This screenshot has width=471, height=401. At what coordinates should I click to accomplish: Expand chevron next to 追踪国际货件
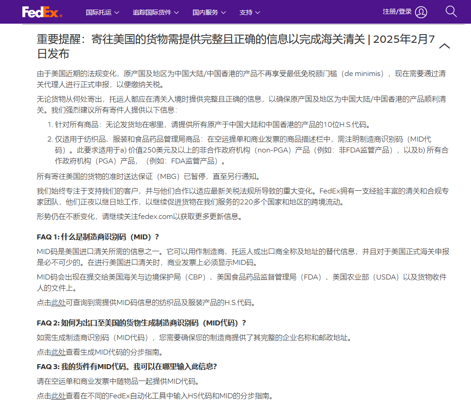click(176, 13)
